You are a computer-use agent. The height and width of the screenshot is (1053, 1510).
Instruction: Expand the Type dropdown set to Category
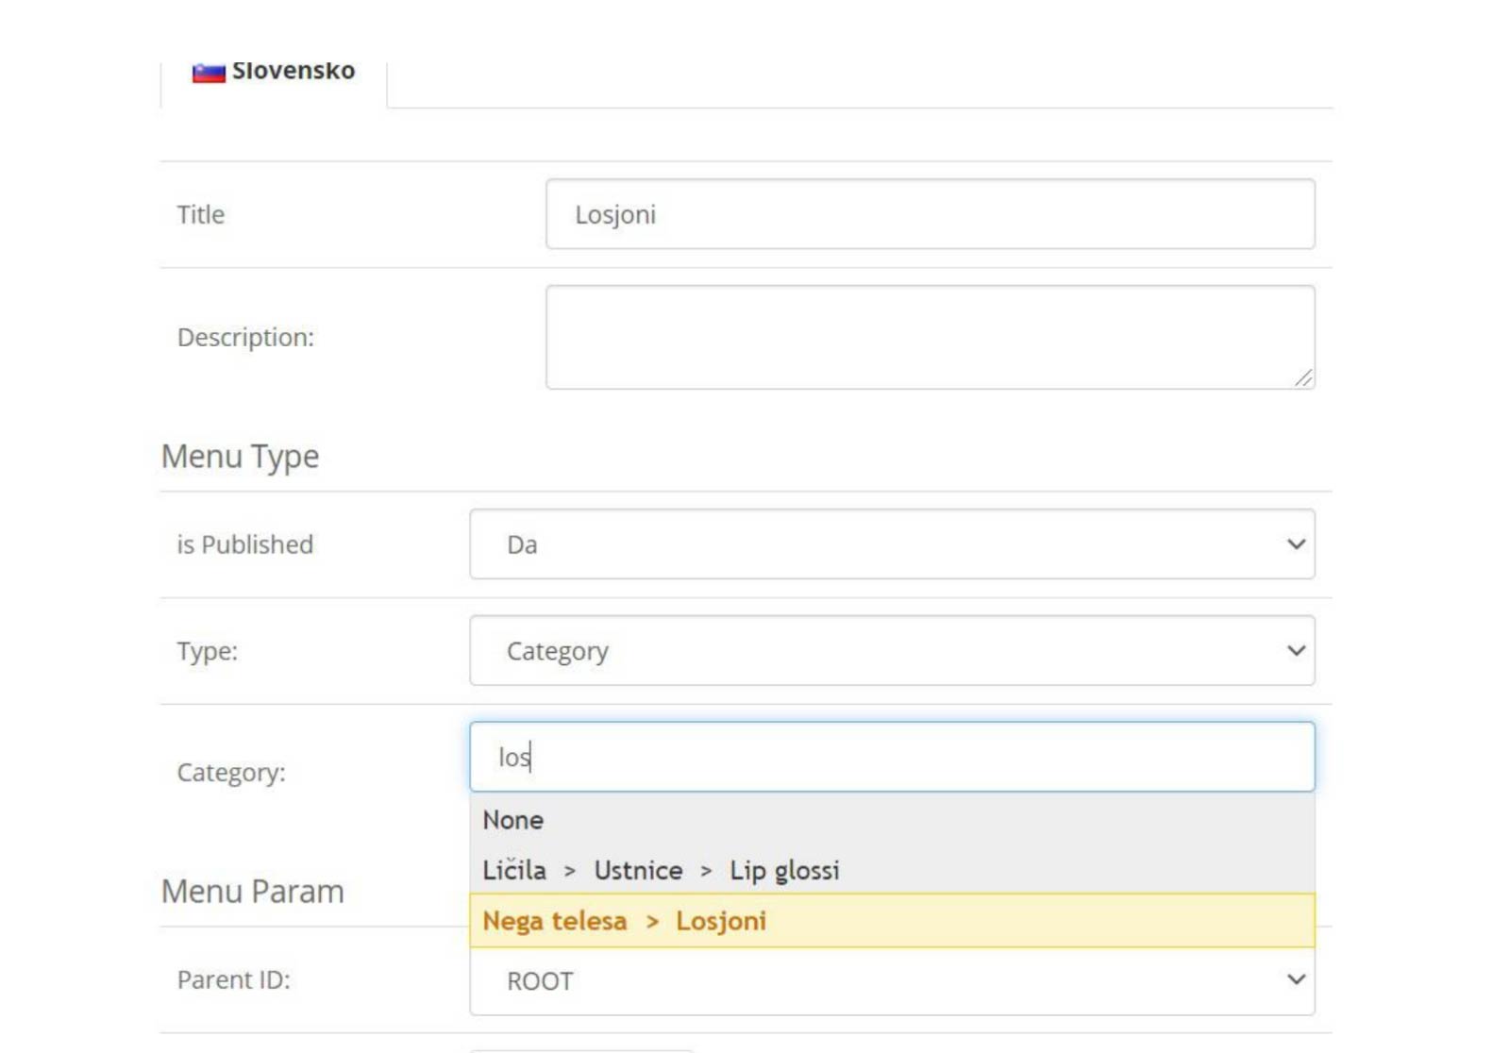(891, 651)
